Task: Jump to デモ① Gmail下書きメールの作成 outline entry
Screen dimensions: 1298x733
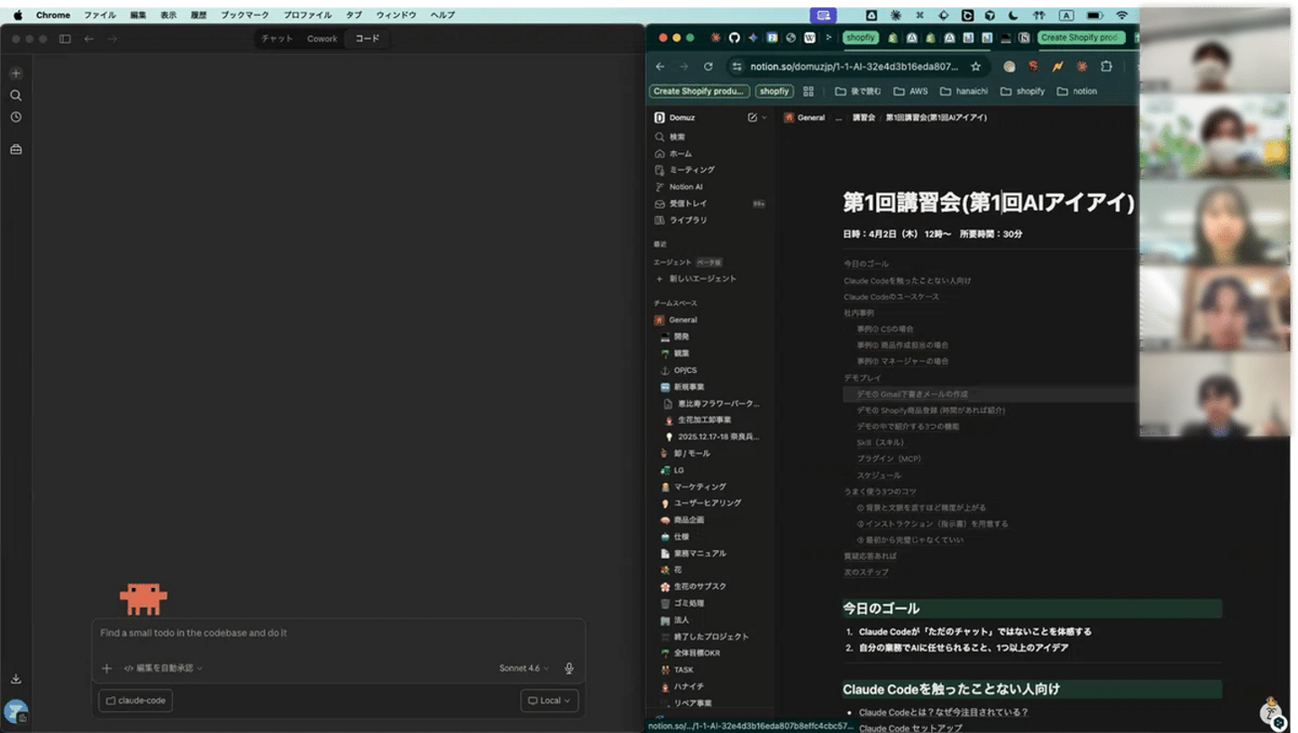Action: pos(911,394)
